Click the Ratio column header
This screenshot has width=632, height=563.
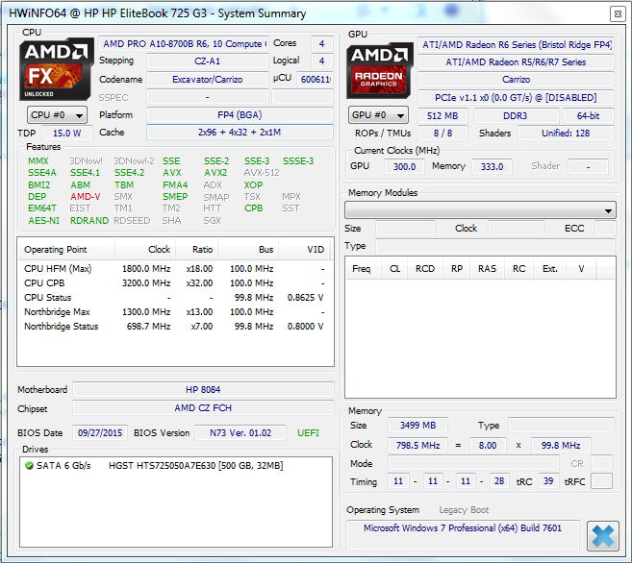point(197,250)
